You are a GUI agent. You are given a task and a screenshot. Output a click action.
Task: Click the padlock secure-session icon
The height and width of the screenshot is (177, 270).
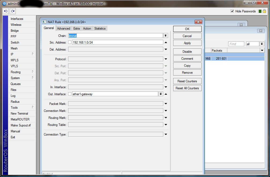tap(264, 11)
